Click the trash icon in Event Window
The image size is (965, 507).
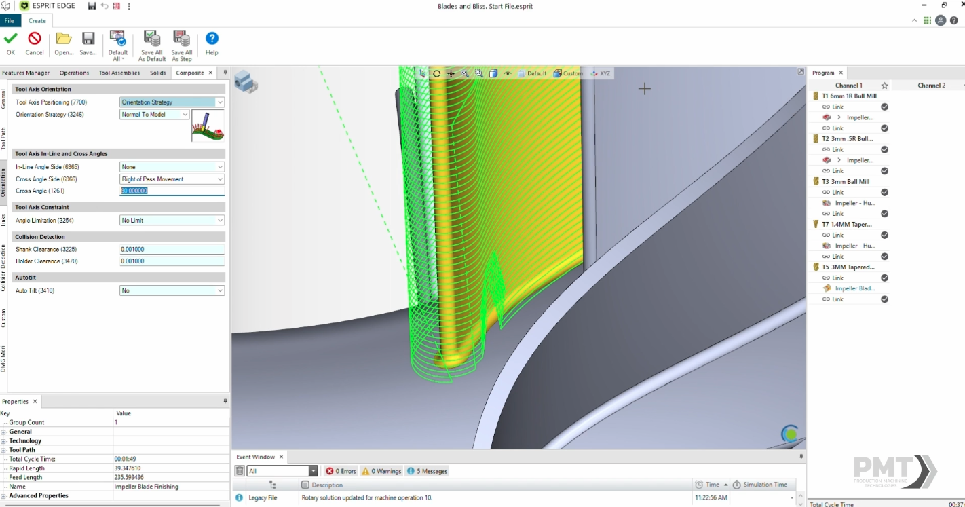240,471
